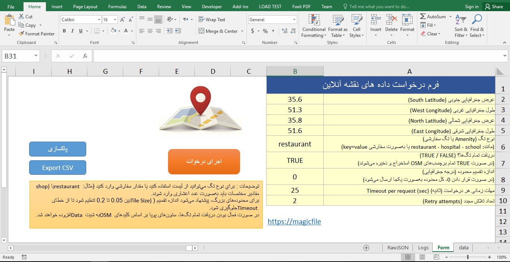The width and height of the screenshot is (510, 262).
Task: Click inside the formula bar
Action: pyautogui.click(x=261, y=55)
